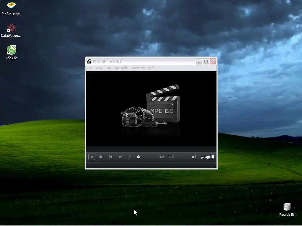Select the DataWagon desktop shortcut
The height and width of the screenshot is (226, 302).
click(11, 30)
